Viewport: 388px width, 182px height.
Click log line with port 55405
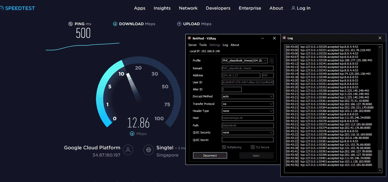pyautogui.click(x=329, y=165)
